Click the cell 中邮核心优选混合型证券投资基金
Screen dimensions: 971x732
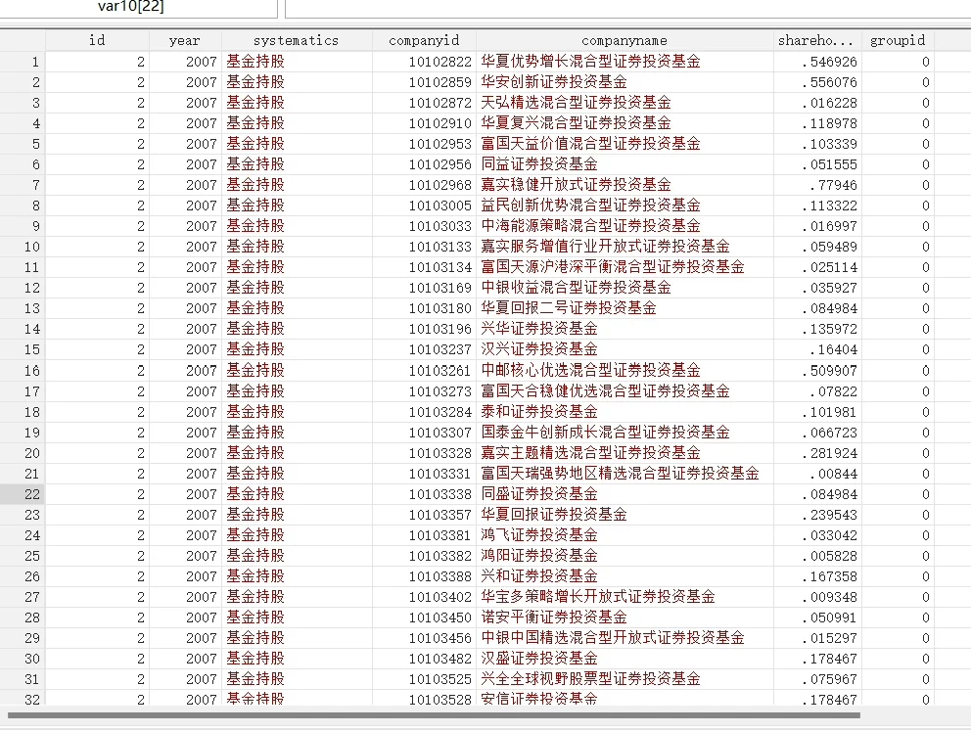click(590, 371)
